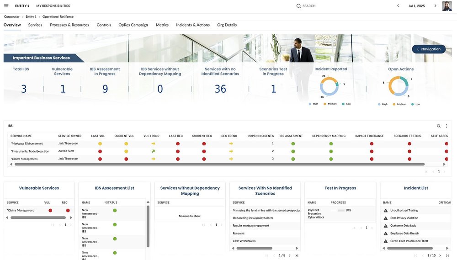Go to next page in Incident List
457x260 pixels.
point(440,255)
